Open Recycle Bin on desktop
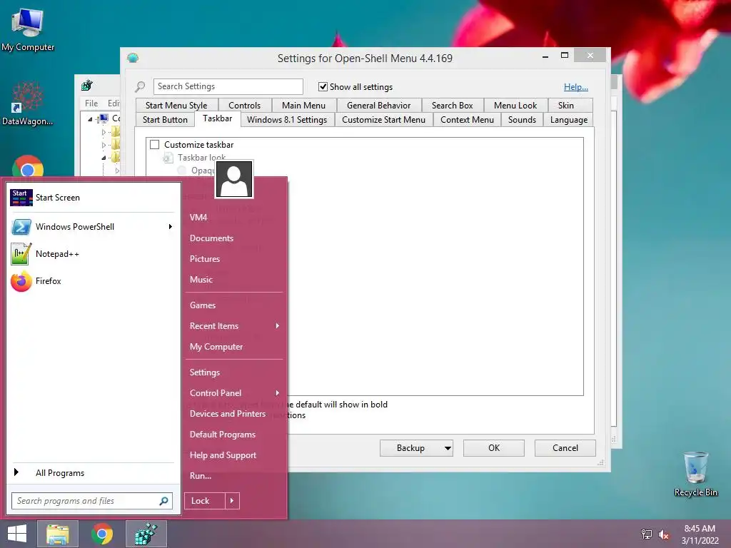The height and width of the screenshot is (548, 731). click(695, 474)
